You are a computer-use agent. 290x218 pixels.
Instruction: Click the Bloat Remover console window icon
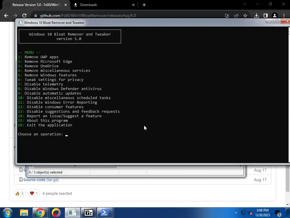[x=20, y=23]
